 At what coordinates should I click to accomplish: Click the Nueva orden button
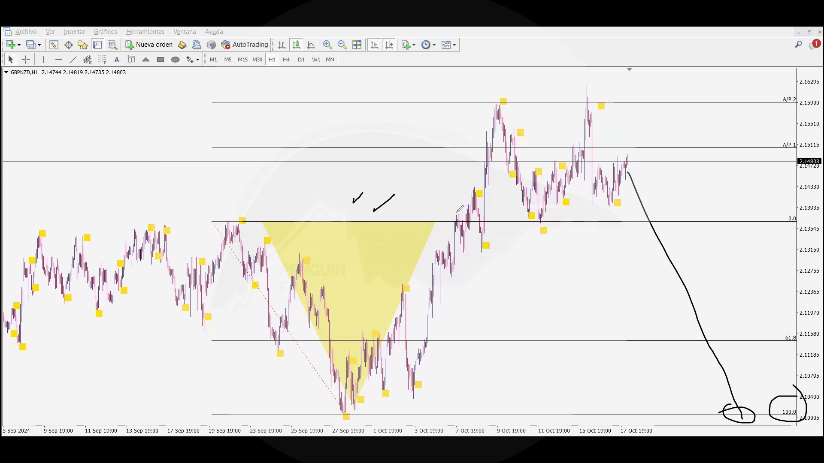point(149,45)
